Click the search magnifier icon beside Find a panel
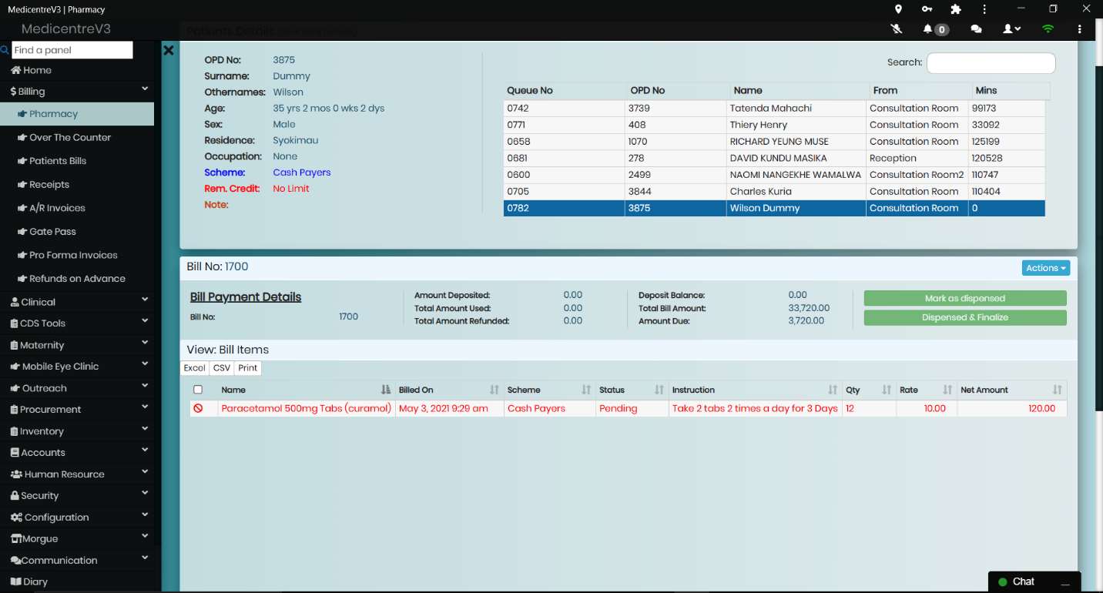 (x=5, y=50)
